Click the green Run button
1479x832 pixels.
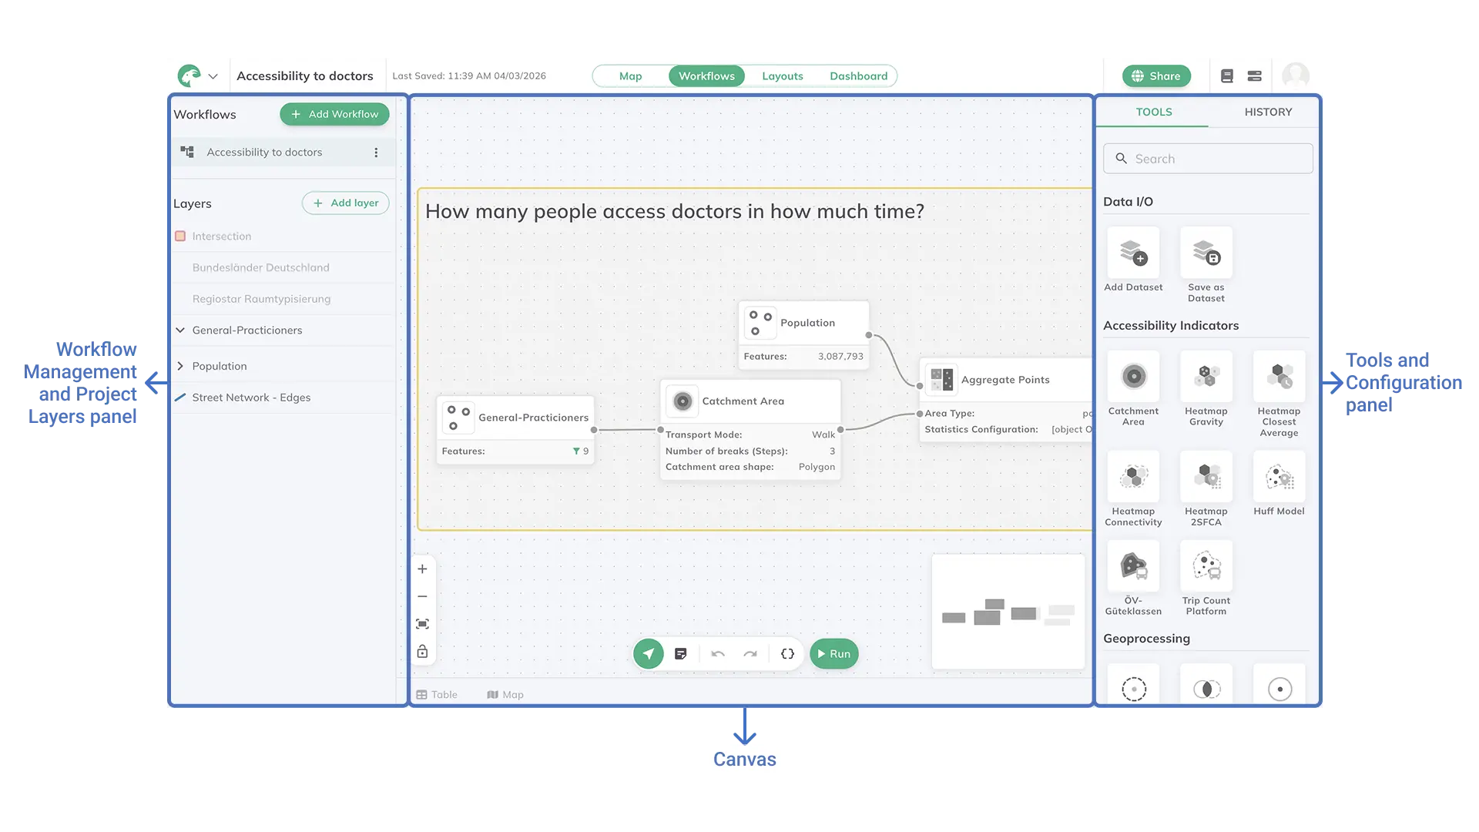pyautogui.click(x=833, y=653)
